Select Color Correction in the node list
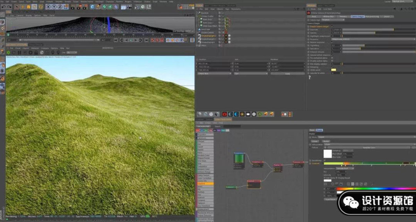 (205, 178)
